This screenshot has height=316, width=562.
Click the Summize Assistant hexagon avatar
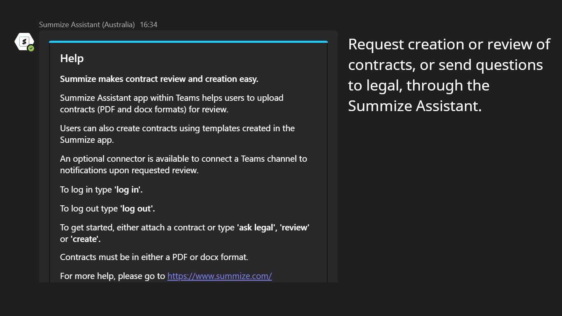[x=23, y=41]
